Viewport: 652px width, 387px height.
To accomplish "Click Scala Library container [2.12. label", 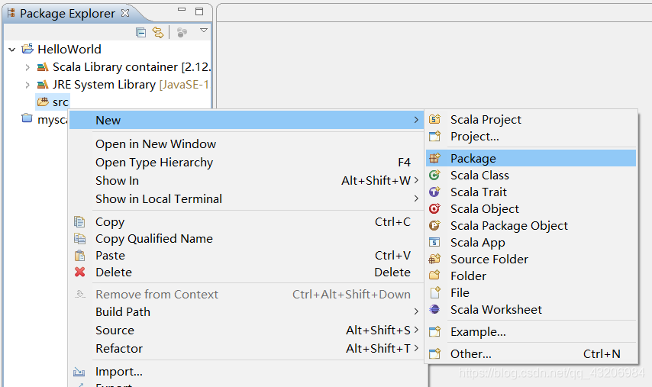I will (x=132, y=67).
